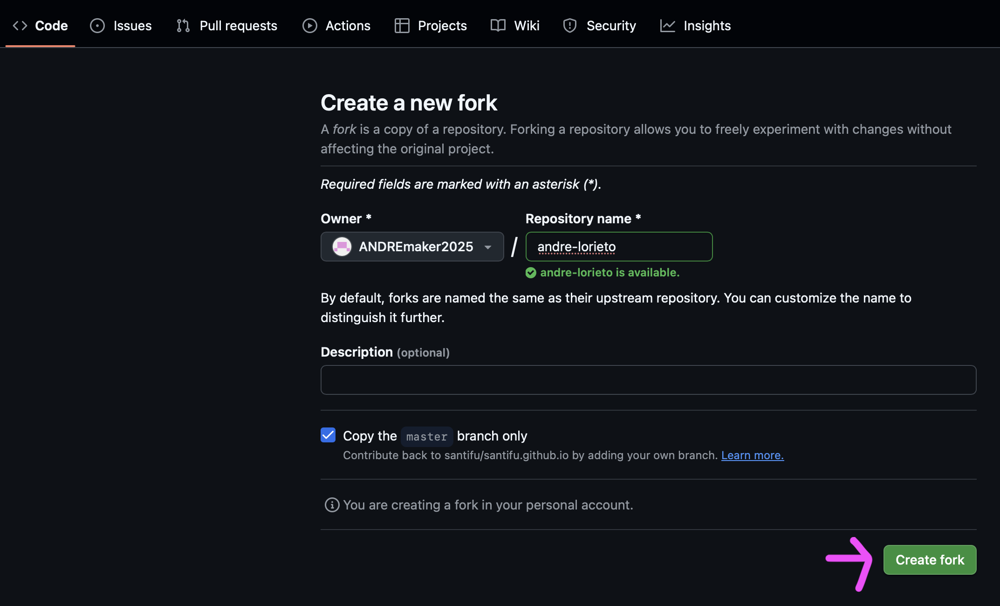
Task: Follow the Learn more link
Action: pos(752,455)
